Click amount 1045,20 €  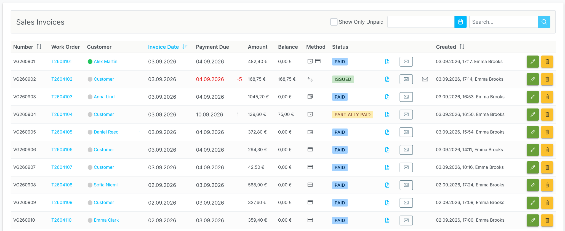(258, 97)
